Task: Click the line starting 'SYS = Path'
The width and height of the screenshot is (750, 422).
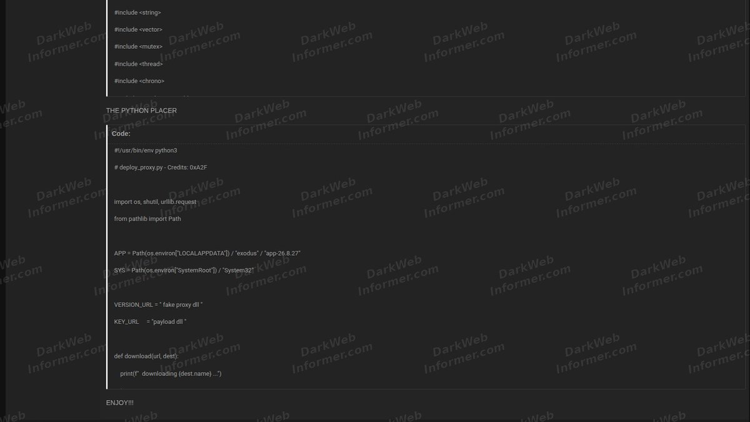Action: tap(184, 270)
